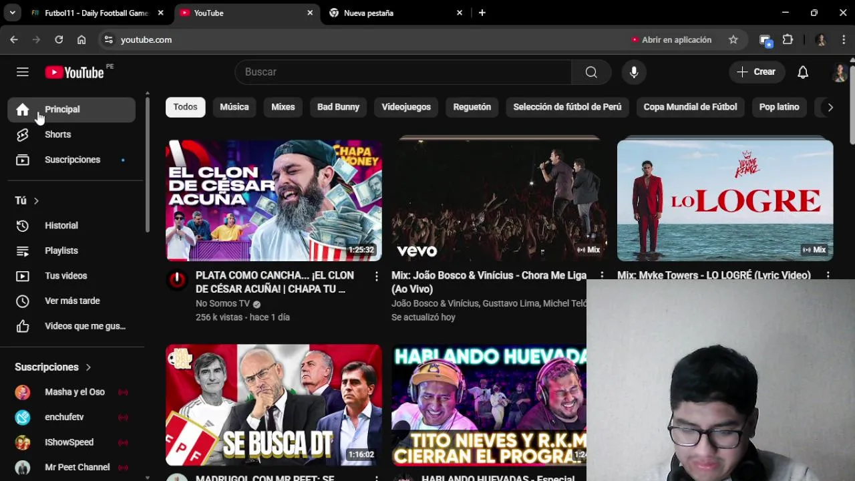Open Mix João Bosco & Vinícius title
This screenshot has width=855, height=481.
coord(489,282)
